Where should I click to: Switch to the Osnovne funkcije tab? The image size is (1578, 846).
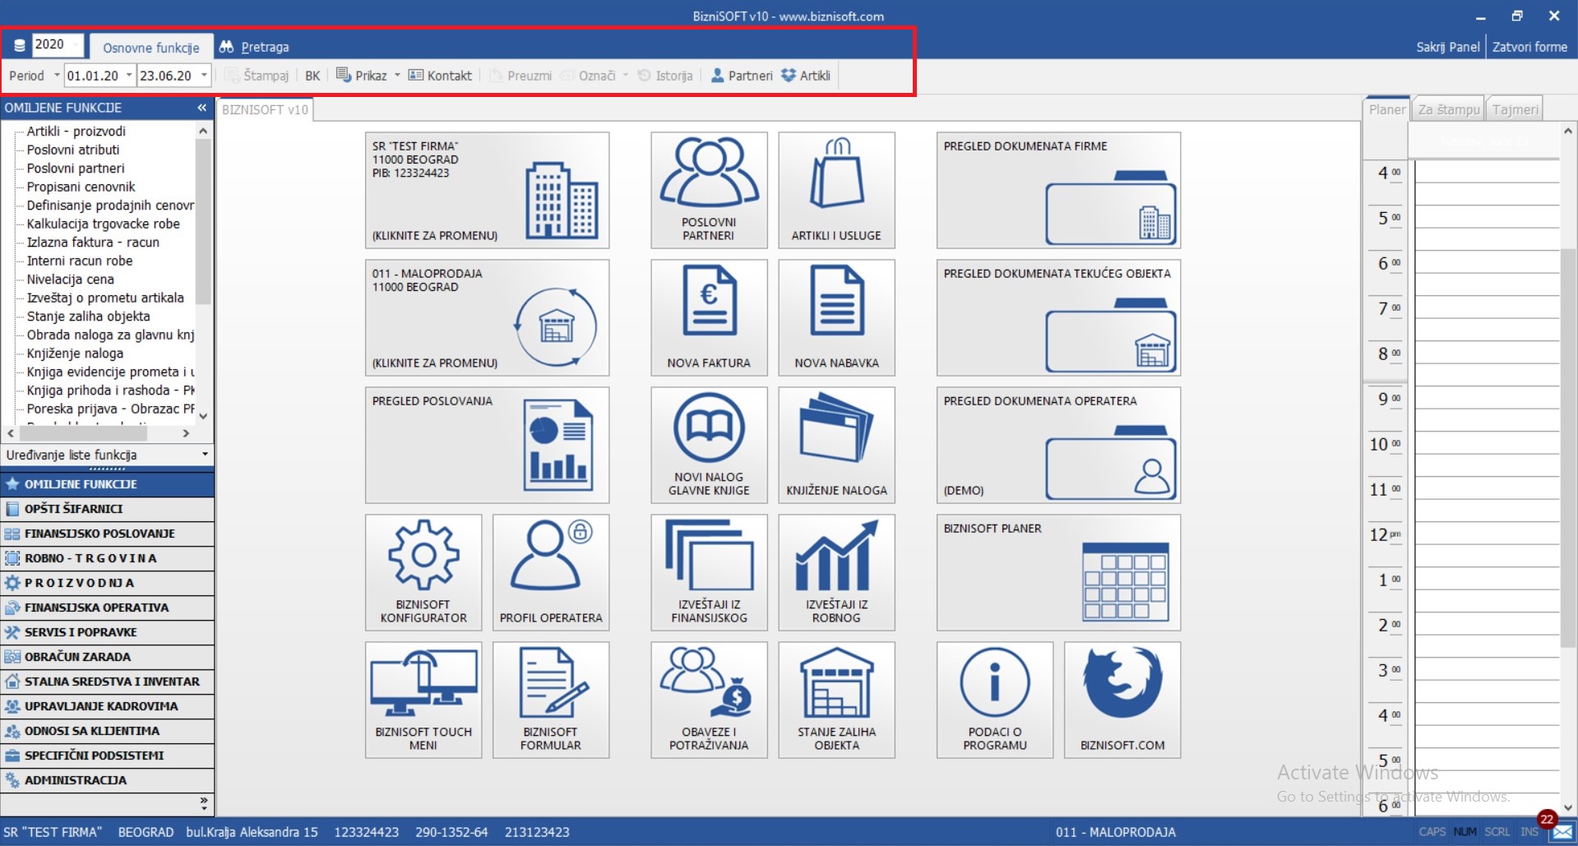pos(151,47)
